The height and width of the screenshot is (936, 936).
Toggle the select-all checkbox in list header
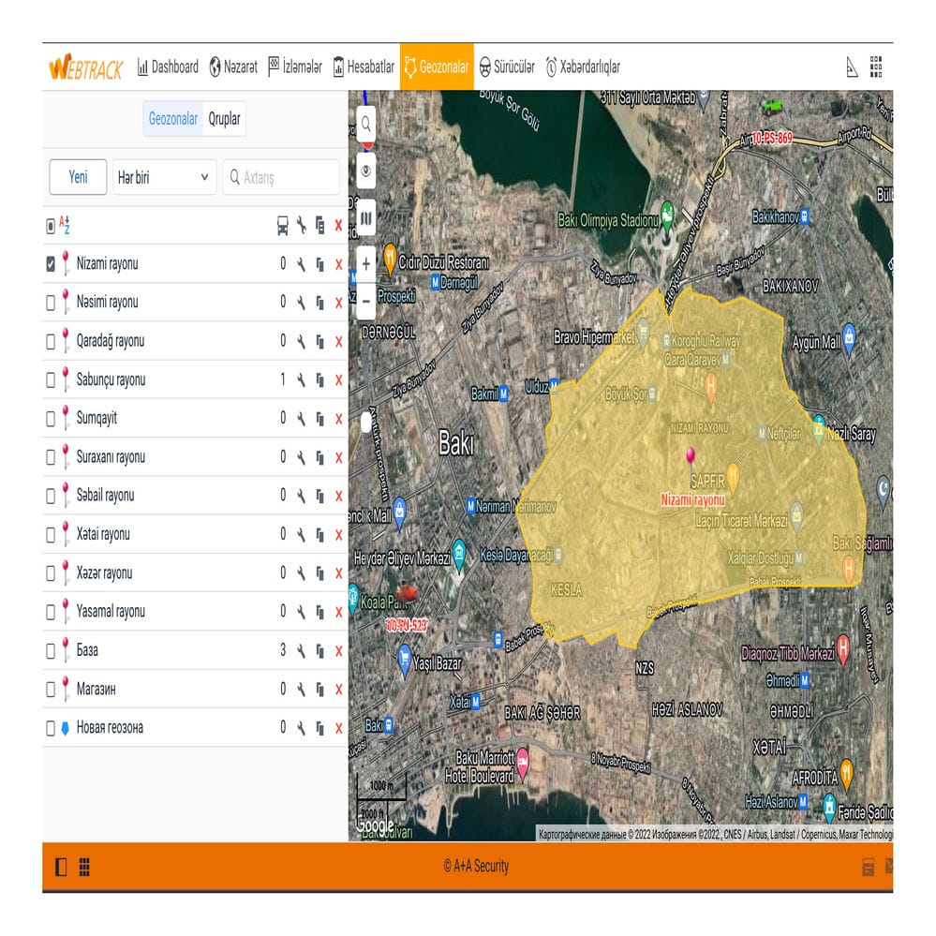coord(51,226)
